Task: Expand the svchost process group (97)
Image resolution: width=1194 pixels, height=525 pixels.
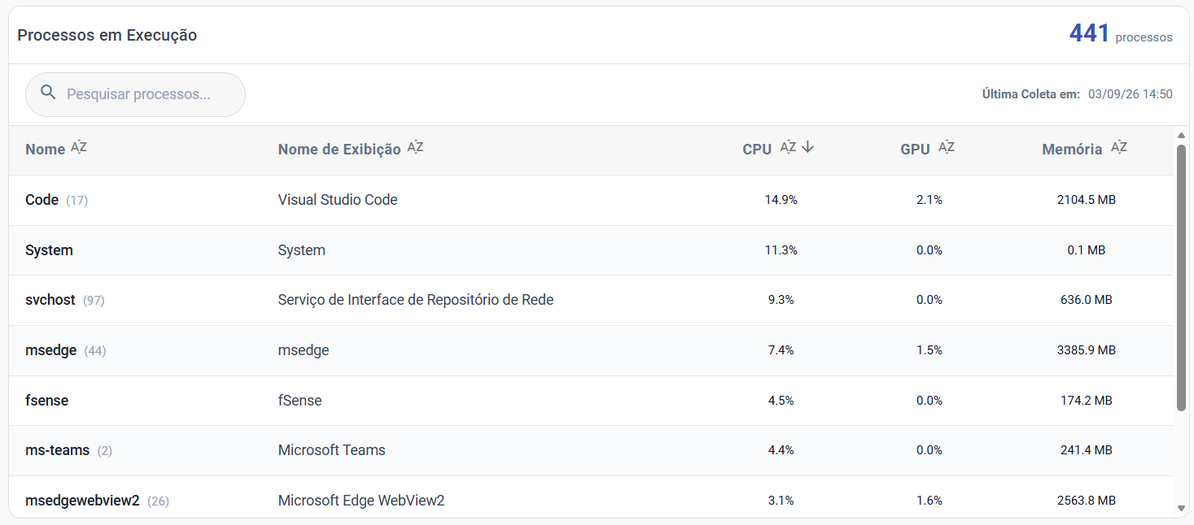Action: tap(65, 300)
